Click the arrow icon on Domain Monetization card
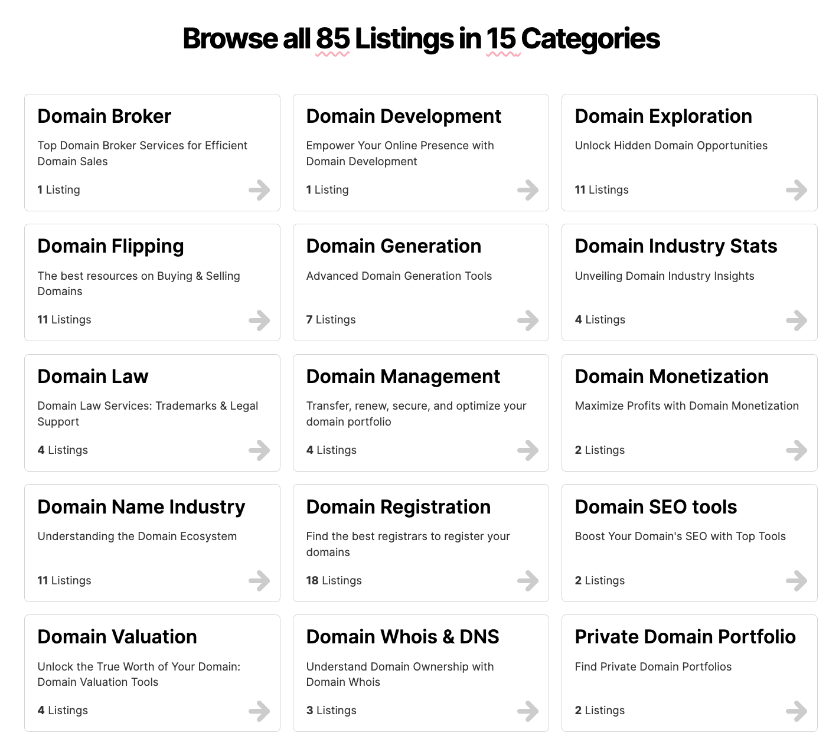Viewport: 829px width, 739px height. point(796,450)
